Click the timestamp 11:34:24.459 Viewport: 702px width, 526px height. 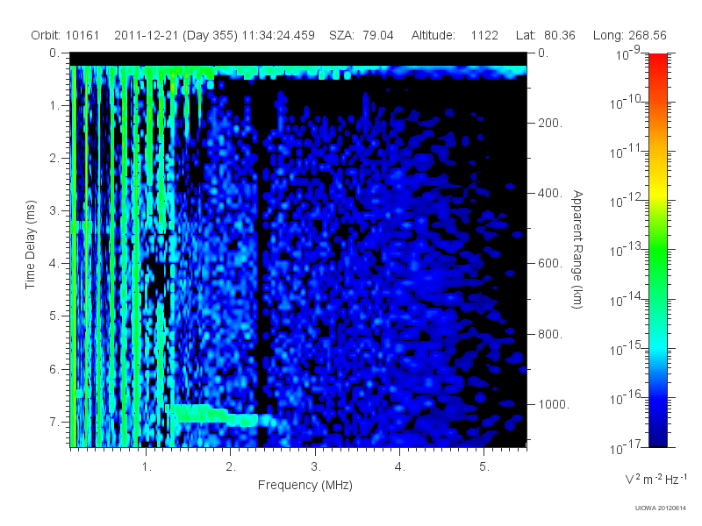tap(278, 35)
